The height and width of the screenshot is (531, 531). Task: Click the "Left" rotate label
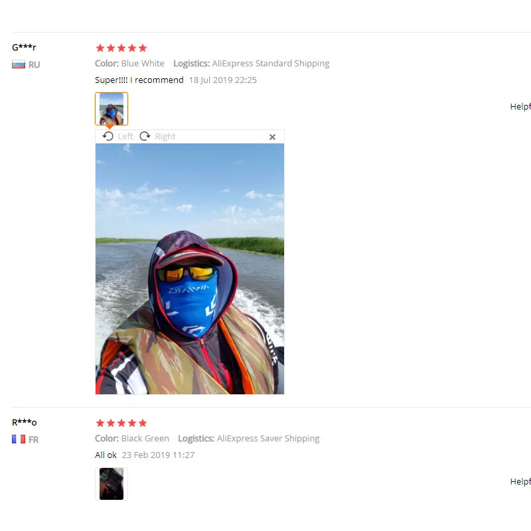click(x=125, y=137)
